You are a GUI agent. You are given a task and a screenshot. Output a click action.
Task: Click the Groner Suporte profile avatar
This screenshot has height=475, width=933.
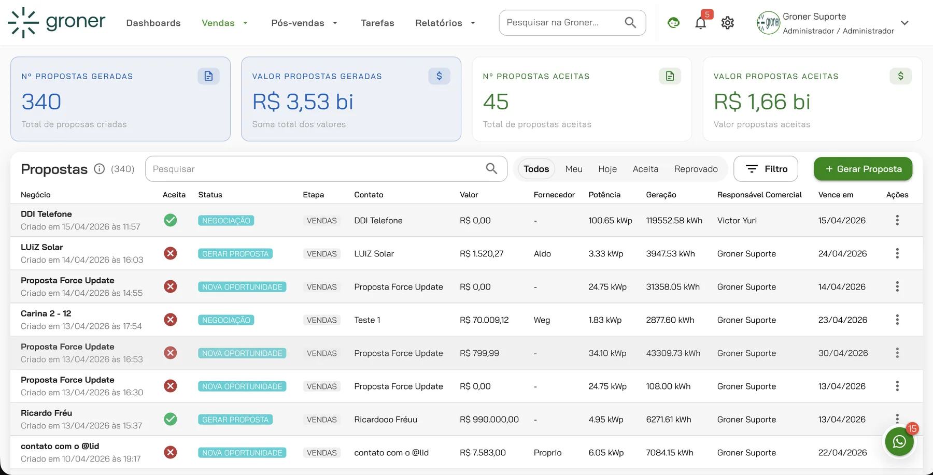click(768, 23)
